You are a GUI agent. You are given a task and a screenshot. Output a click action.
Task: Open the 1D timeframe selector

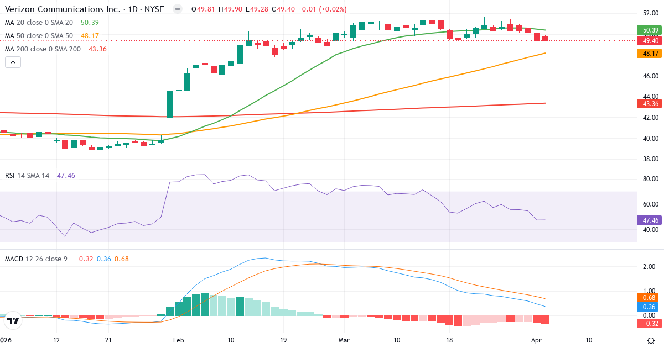[x=132, y=9]
